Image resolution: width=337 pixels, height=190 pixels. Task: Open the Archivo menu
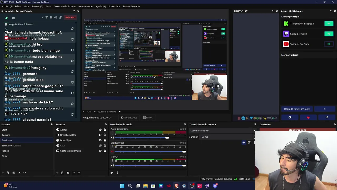tap(7, 6)
